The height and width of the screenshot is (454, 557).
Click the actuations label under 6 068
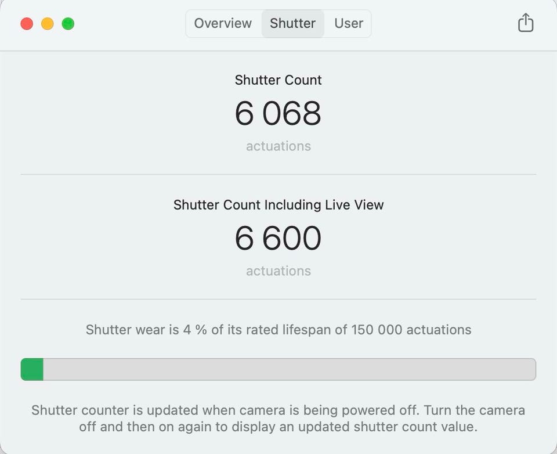pyautogui.click(x=278, y=146)
